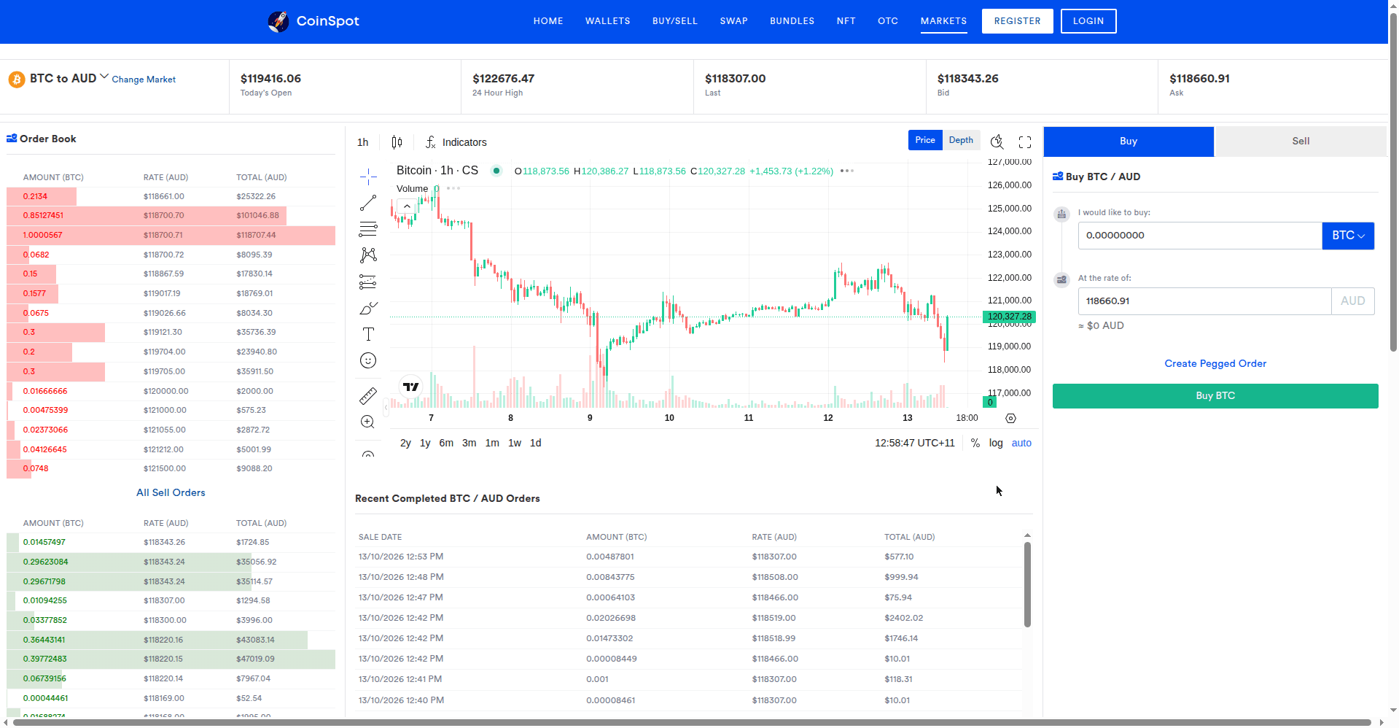Image resolution: width=1399 pixels, height=728 pixels.
Task: Open the BTC currency unit dropdown
Action: [1348, 236]
